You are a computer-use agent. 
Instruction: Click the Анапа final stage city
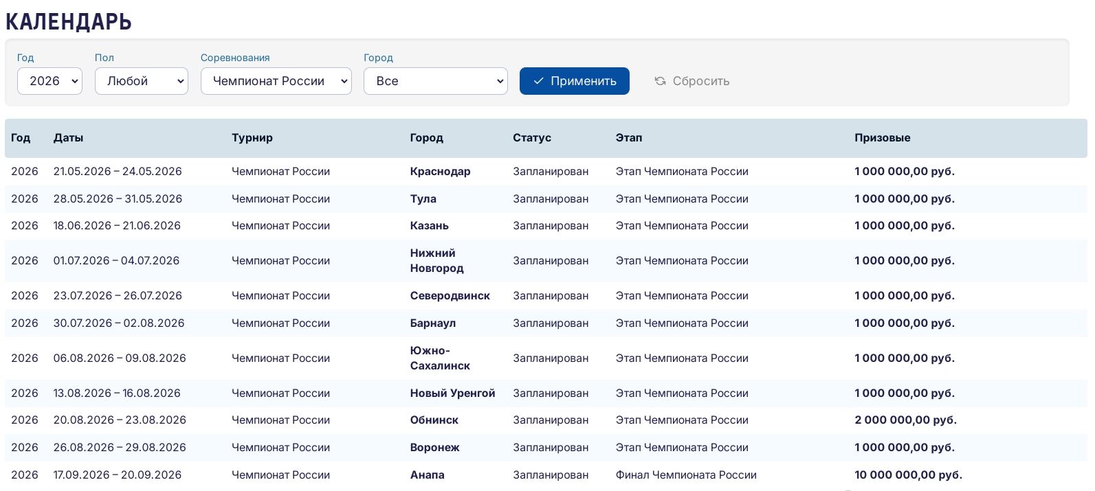427,475
